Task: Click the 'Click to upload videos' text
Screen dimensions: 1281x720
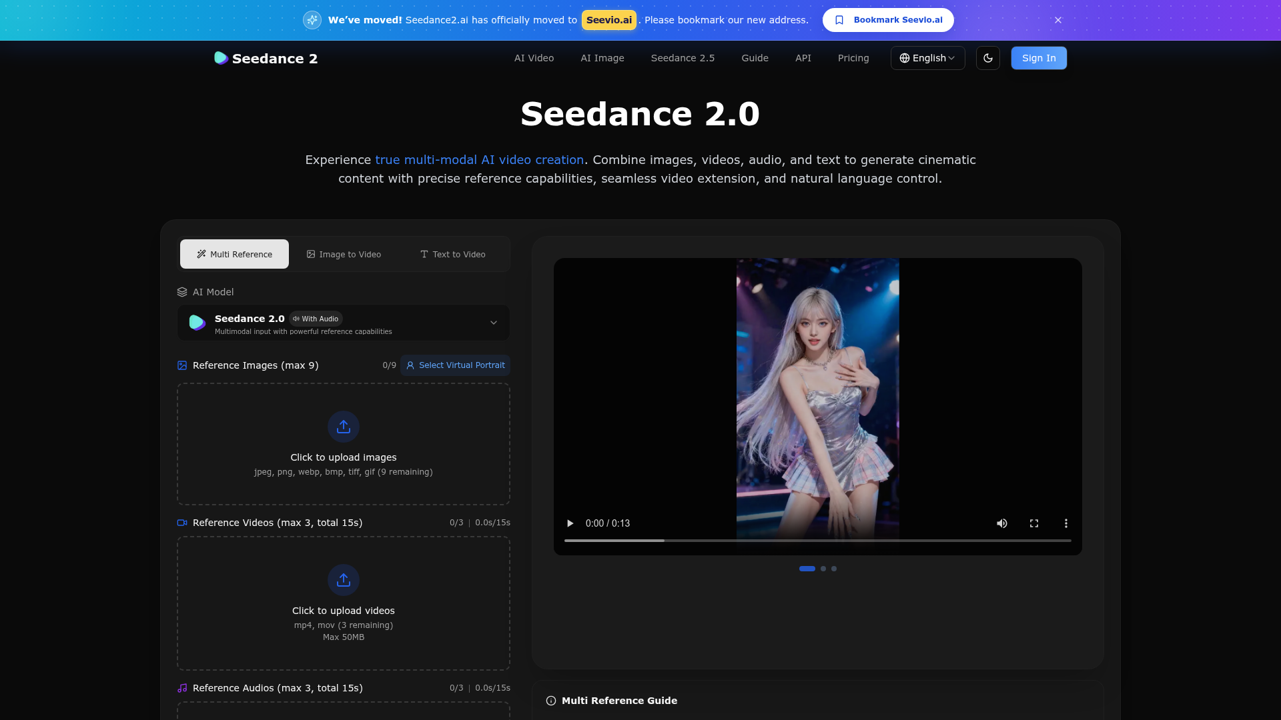Action: [344, 611]
